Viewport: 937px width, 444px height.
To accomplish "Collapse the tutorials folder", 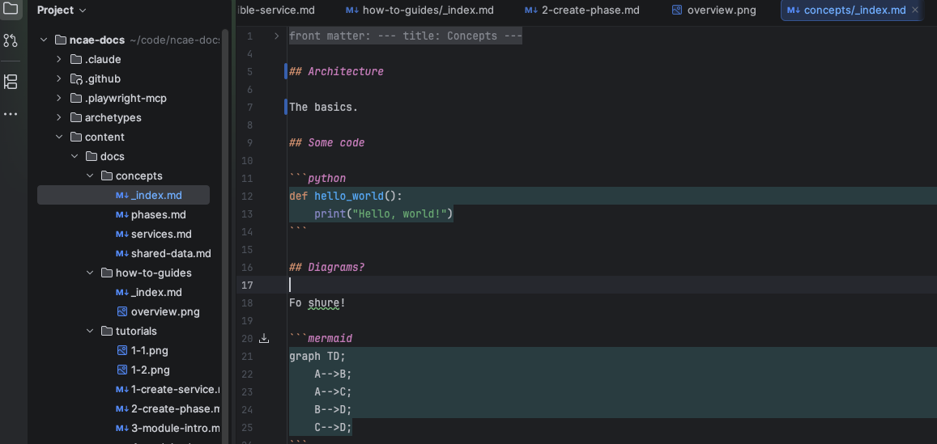I will (x=90, y=332).
